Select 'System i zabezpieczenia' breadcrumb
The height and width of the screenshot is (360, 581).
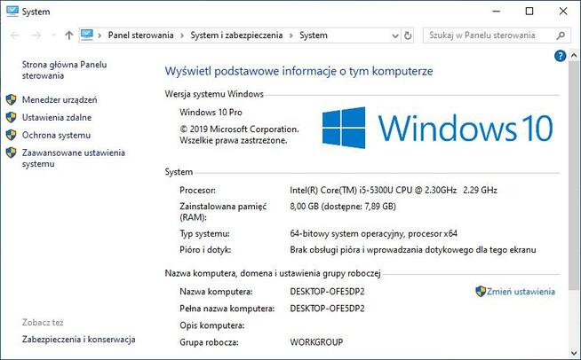(236, 35)
